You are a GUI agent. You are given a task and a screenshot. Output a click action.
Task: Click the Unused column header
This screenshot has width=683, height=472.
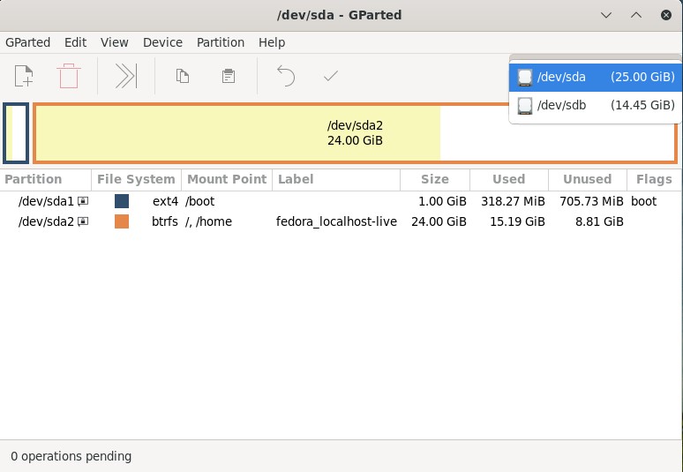tap(587, 179)
